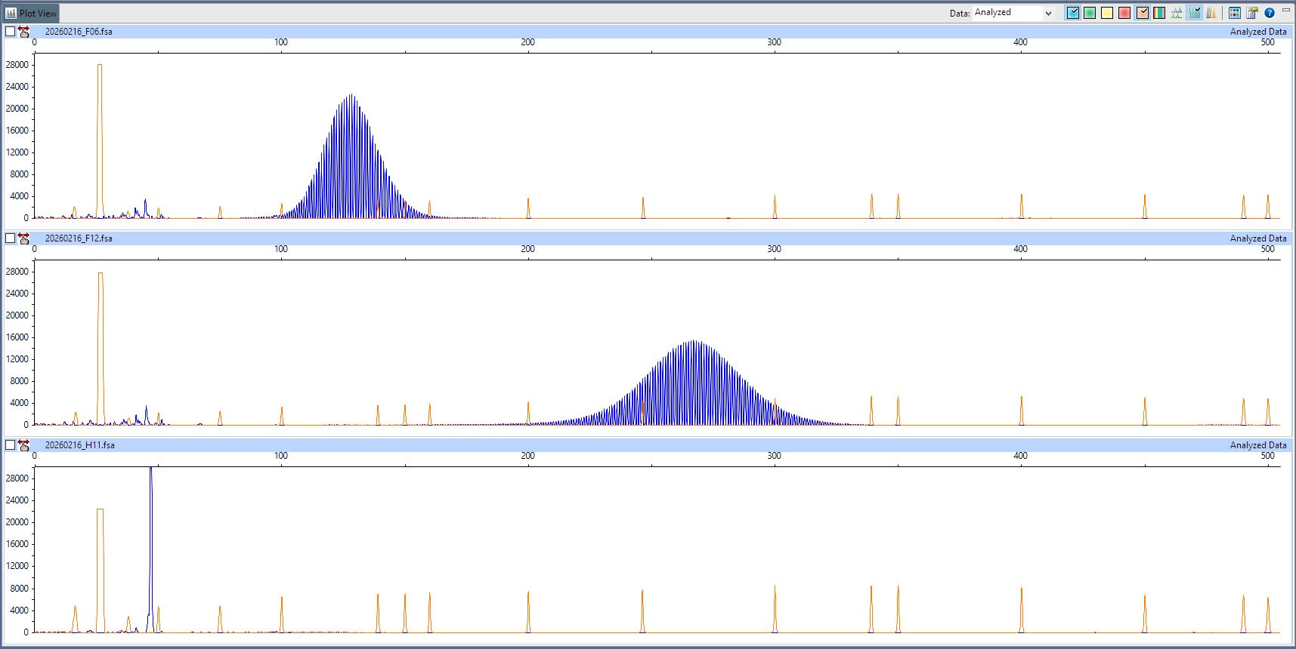Toggle the blue dye channel button
Image resolution: width=1296 pixels, height=649 pixels.
click(x=1073, y=13)
